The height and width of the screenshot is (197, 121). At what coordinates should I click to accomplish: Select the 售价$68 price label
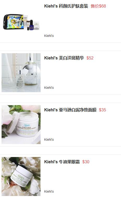(98, 6)
